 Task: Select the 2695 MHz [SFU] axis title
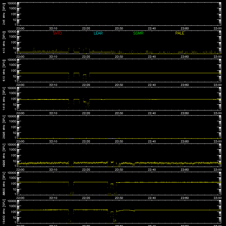[4, 127]
